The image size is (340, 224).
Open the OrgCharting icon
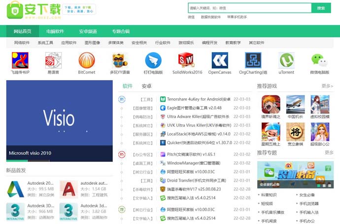point(253,60)
